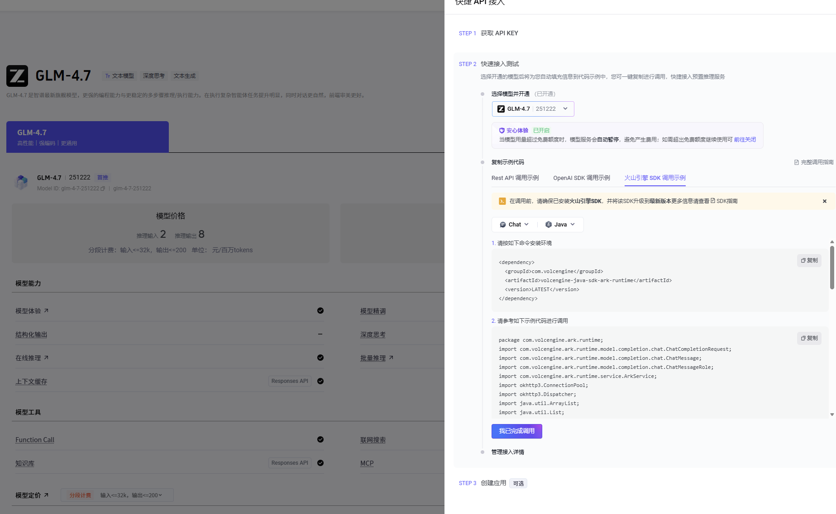
Task: Expand the 管理接入详情 section
Action: [508, 452]
